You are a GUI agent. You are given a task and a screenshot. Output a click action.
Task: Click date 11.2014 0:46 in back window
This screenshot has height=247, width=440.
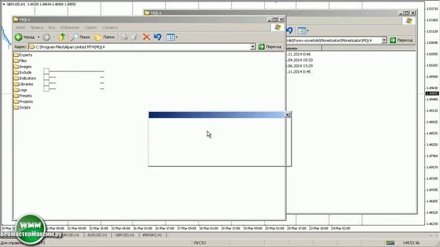point(298,54)
